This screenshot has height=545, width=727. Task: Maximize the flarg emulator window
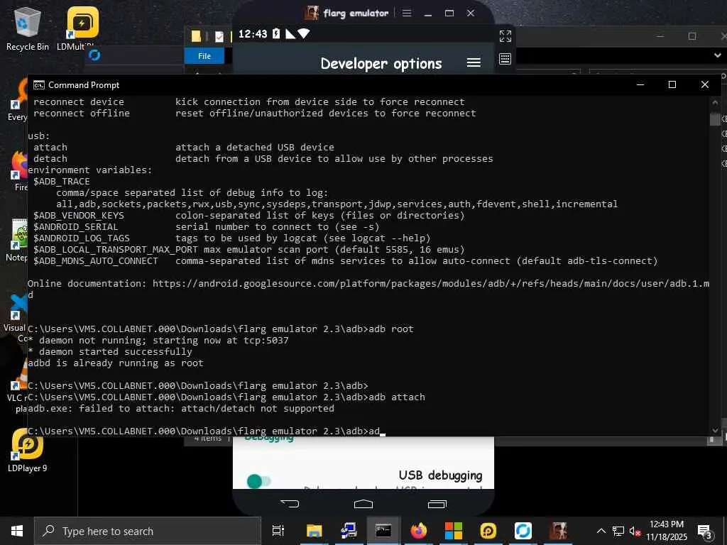pyautogui.click(x=449, y=13)
